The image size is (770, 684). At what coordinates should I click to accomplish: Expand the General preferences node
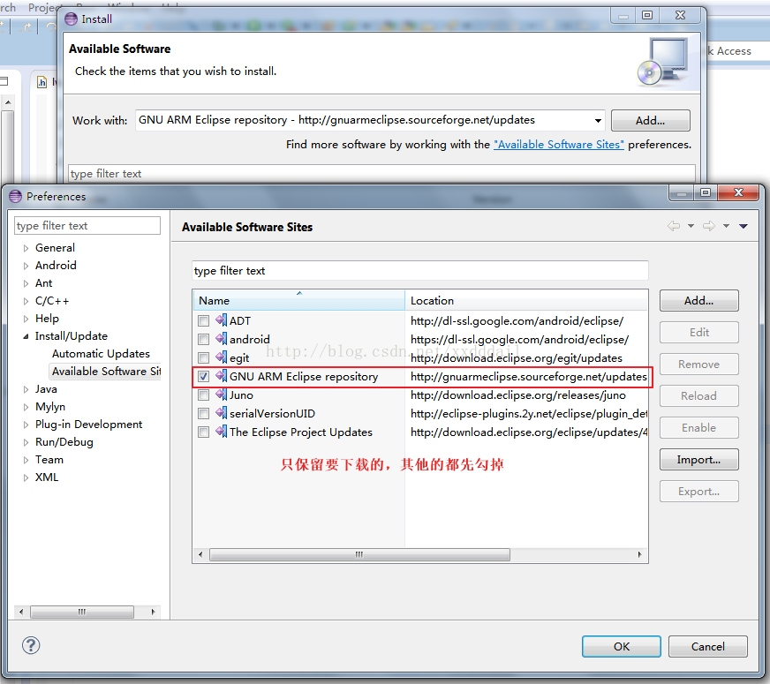coord(26,248)
